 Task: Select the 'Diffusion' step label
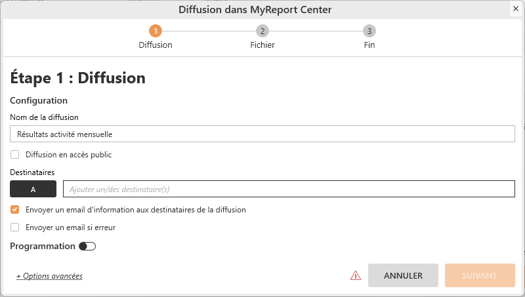156,45
